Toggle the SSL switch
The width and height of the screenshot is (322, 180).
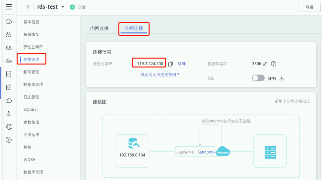[258, 78]
